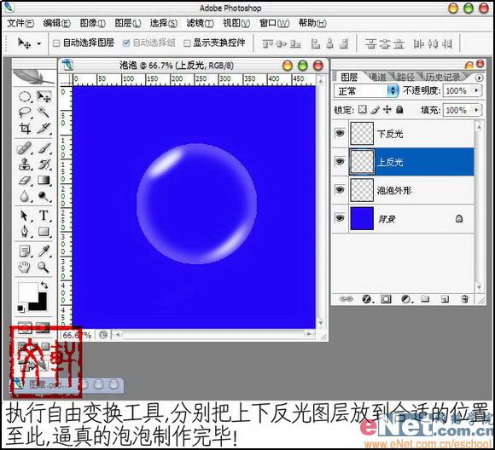
Task: Pick the Gradient tool
Action: [x=44, y=181]
